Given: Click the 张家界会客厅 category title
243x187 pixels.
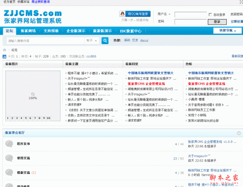Looking at the screenshot, I should 15,133.
